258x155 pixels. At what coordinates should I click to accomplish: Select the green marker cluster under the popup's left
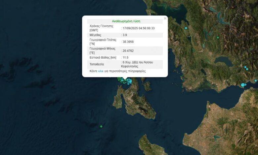tap(120, 78)
